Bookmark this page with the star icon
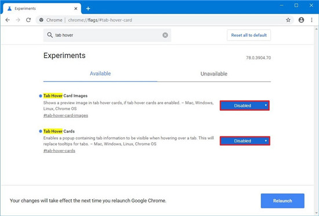 coord(288,20)
